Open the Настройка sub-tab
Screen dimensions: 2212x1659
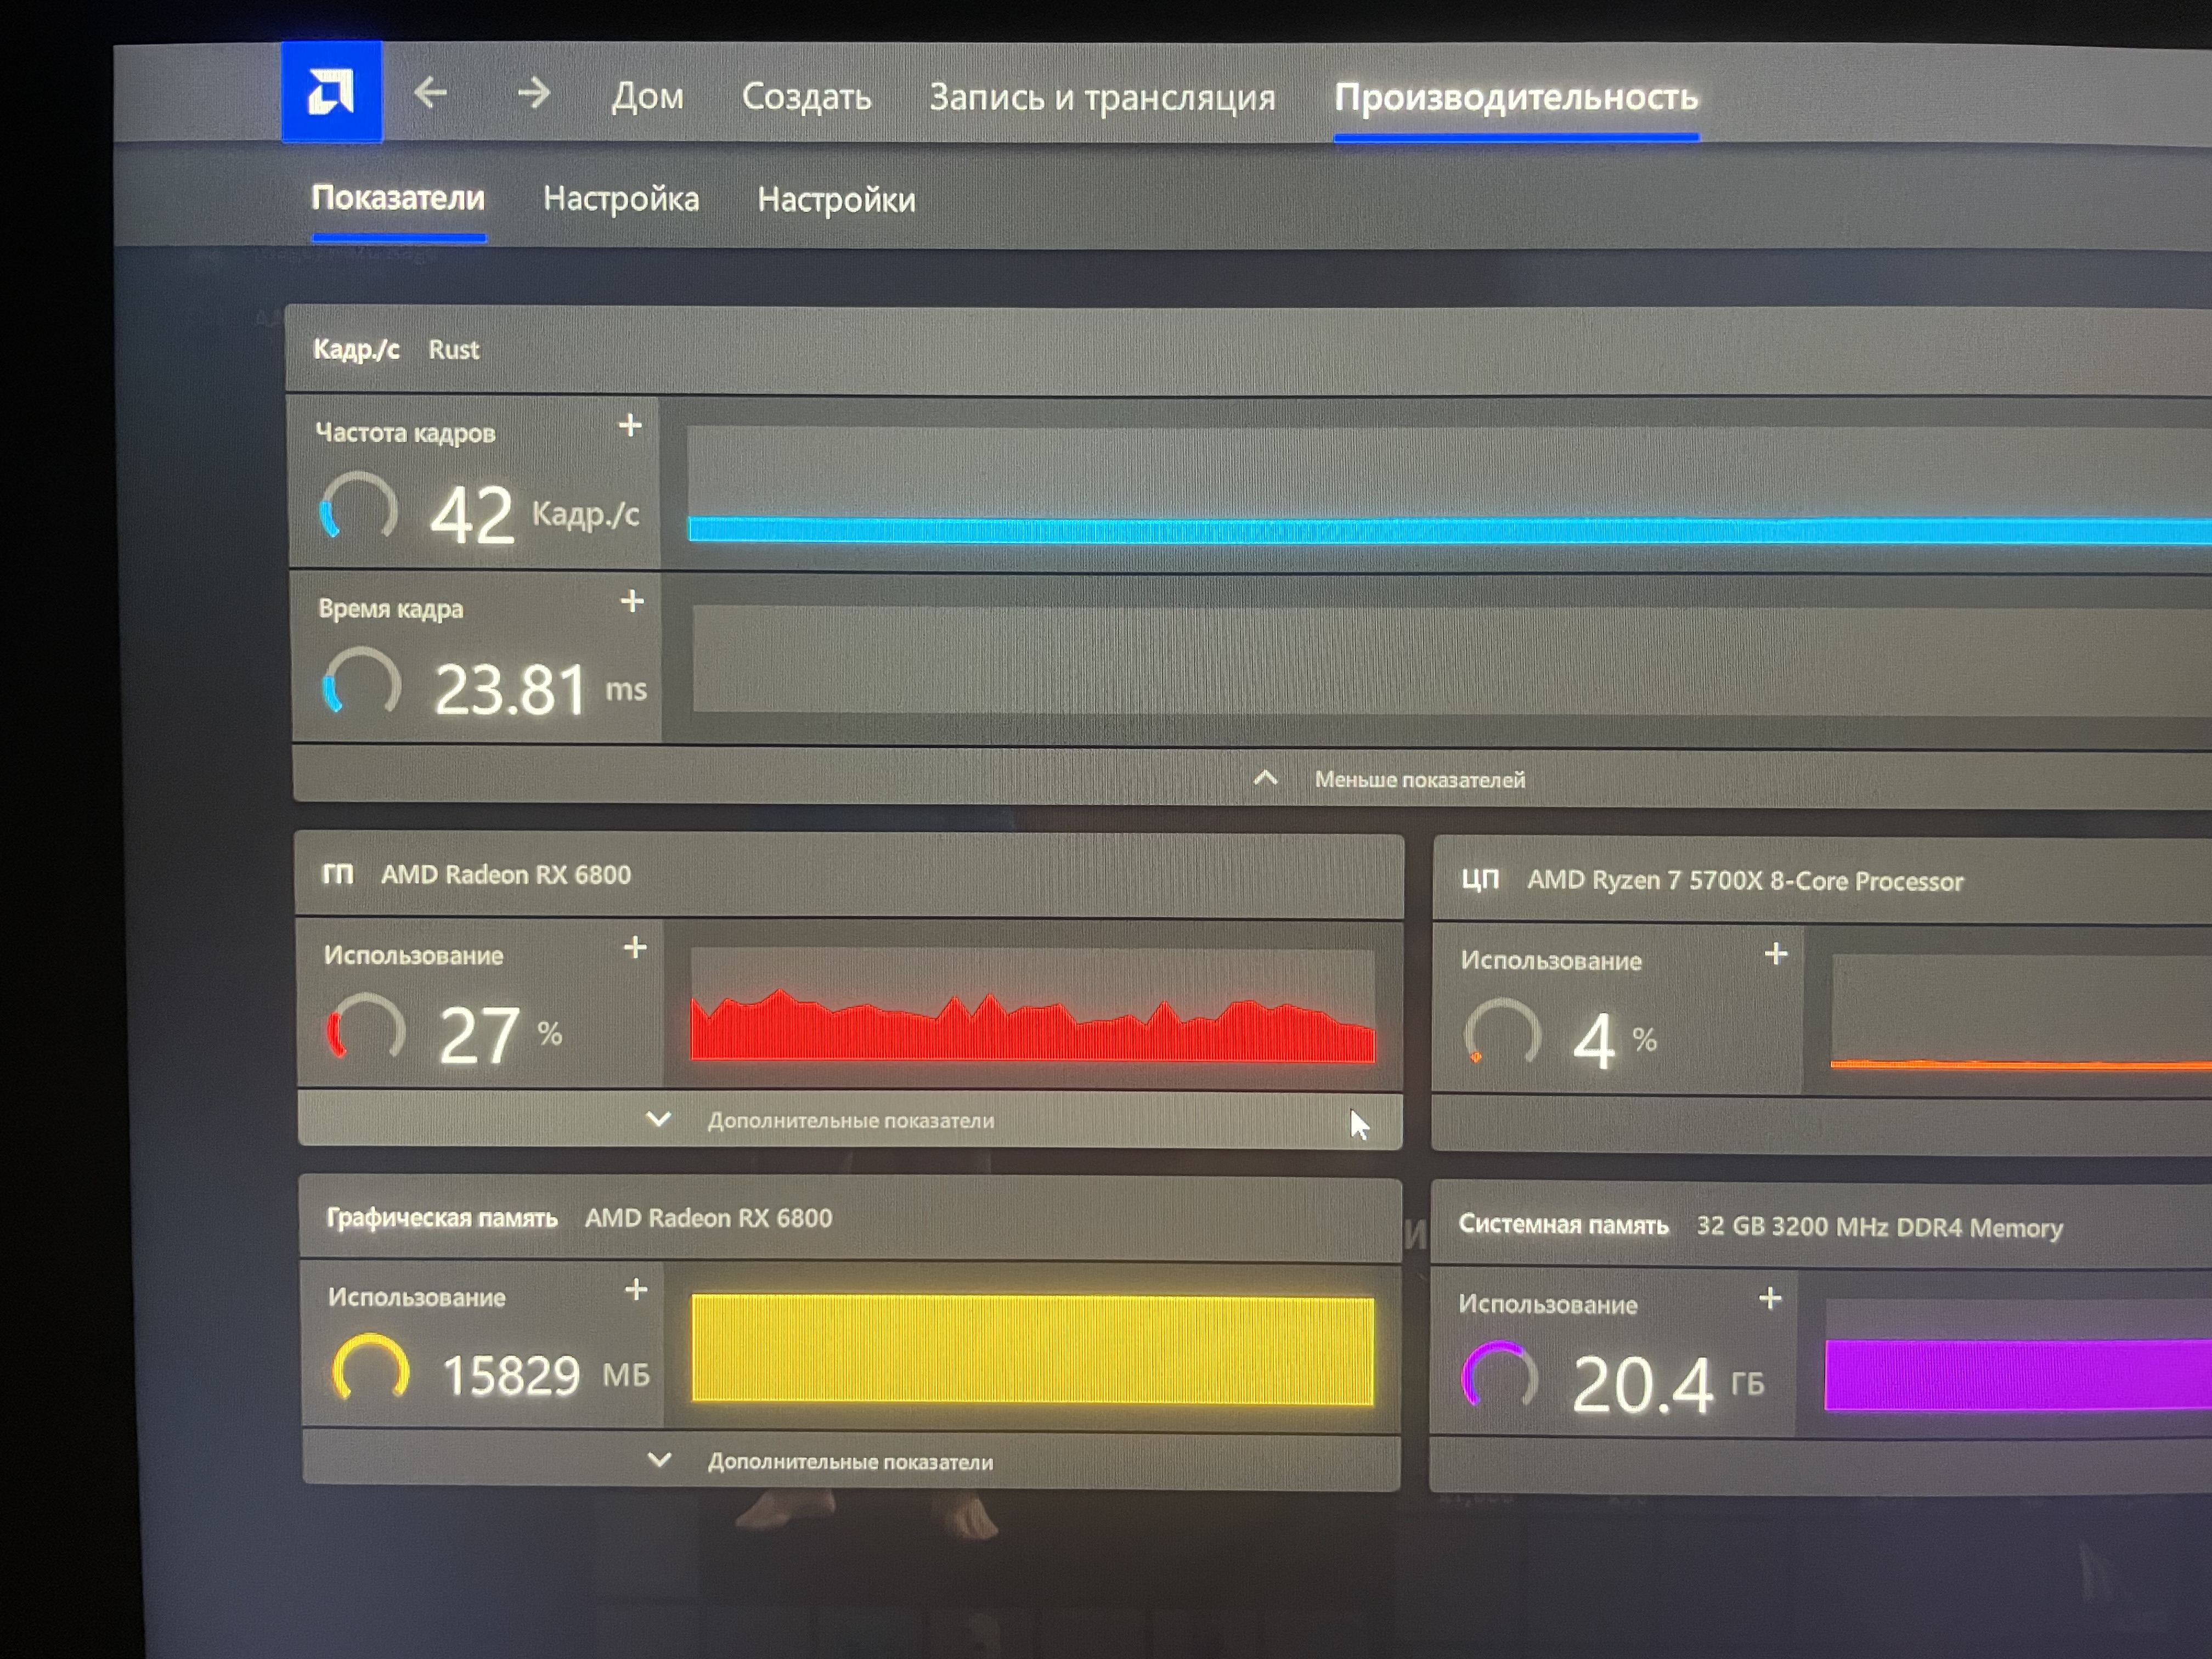pos(621,199)
